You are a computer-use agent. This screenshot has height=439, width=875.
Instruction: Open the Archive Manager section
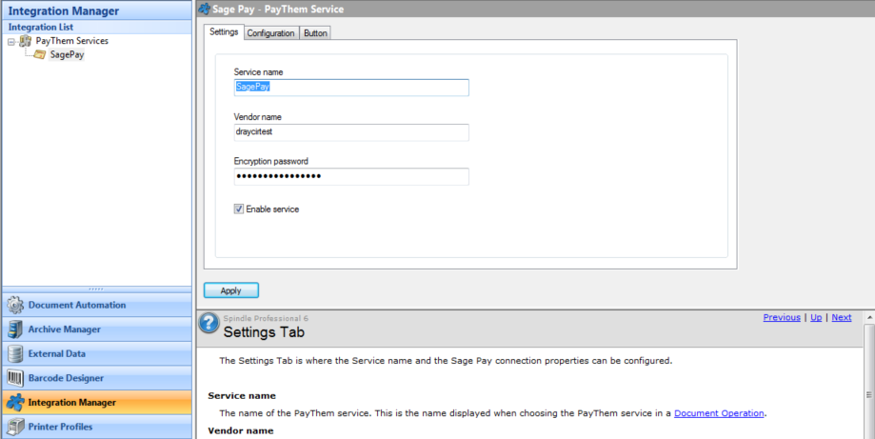(x=97, y=329)
